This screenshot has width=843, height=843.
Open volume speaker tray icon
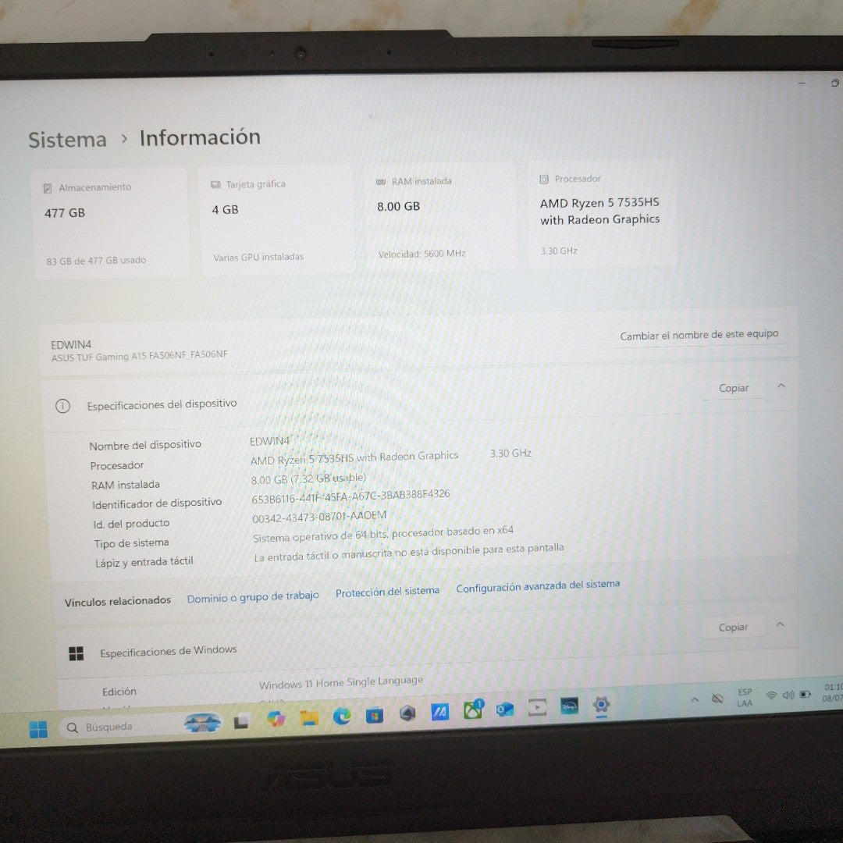pos(788,695)
